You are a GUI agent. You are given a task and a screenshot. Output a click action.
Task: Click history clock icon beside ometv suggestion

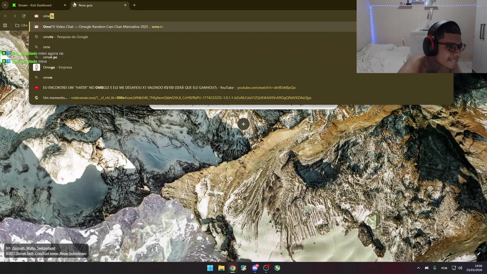pyautogui.click(x=37, y=37)
